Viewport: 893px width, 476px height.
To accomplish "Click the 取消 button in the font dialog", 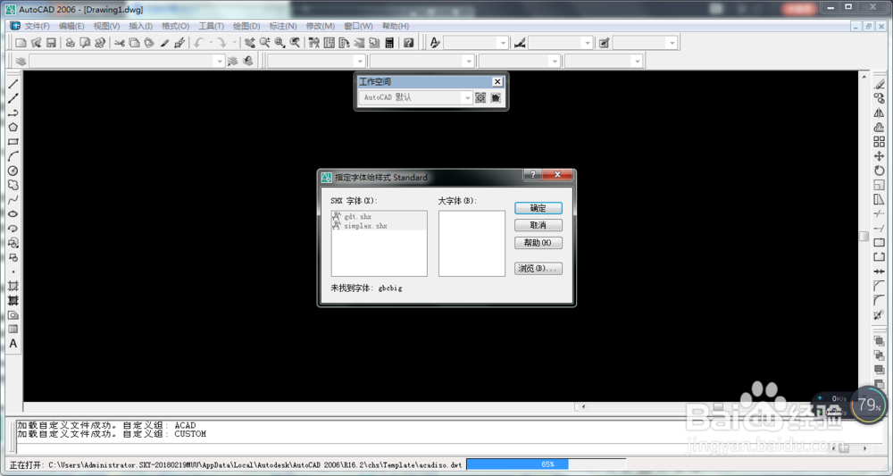I will 538,225.
